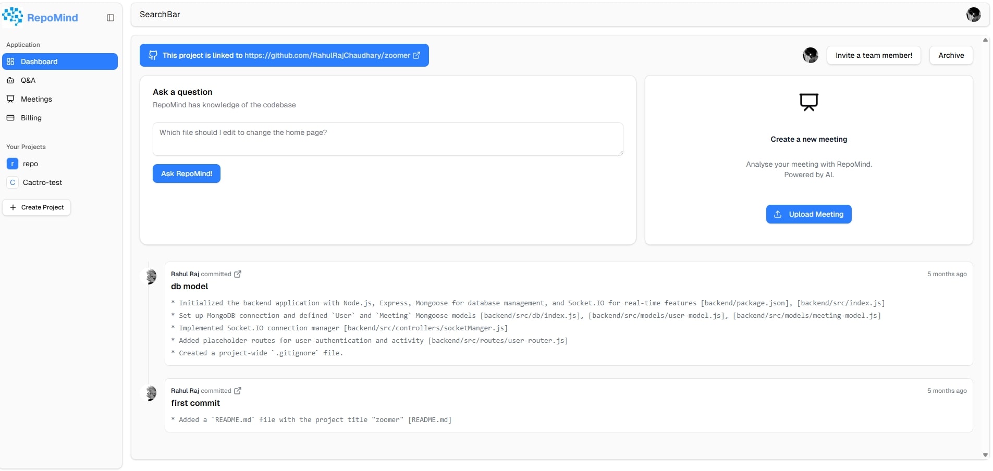Click Invite a team member!
Screen dimensions: 993x471
pos(874,55)
